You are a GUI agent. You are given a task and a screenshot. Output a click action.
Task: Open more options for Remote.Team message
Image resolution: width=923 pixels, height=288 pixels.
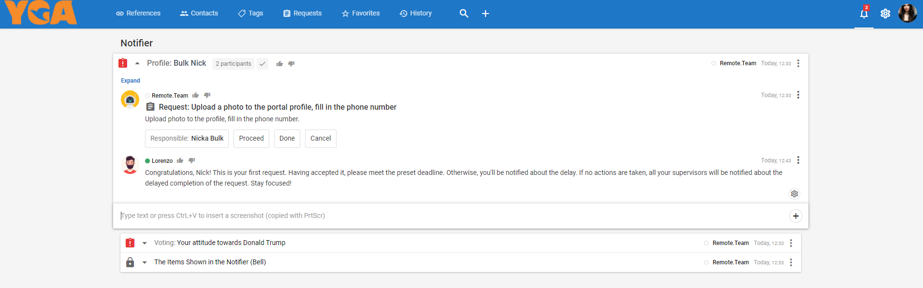click(798, 95)
